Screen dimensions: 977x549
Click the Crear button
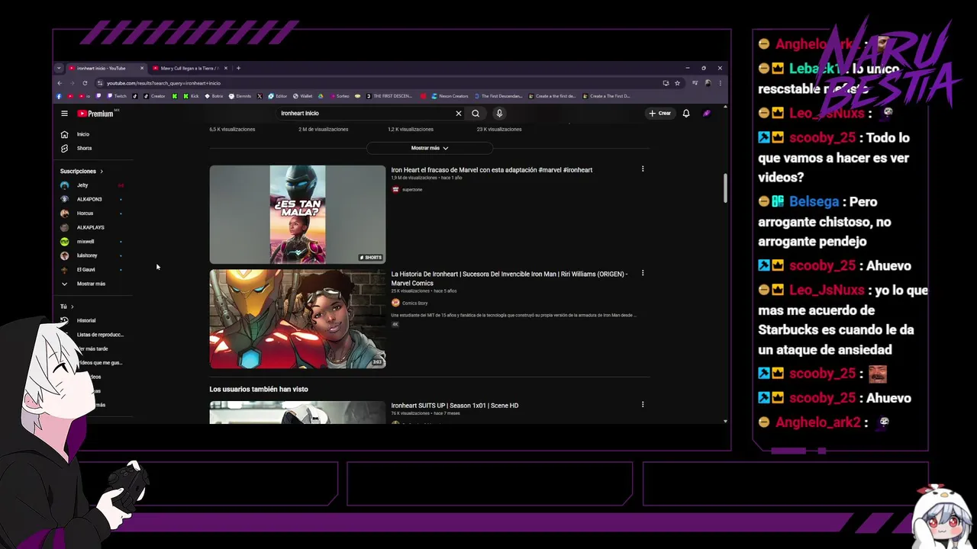[x=660, y=114]
